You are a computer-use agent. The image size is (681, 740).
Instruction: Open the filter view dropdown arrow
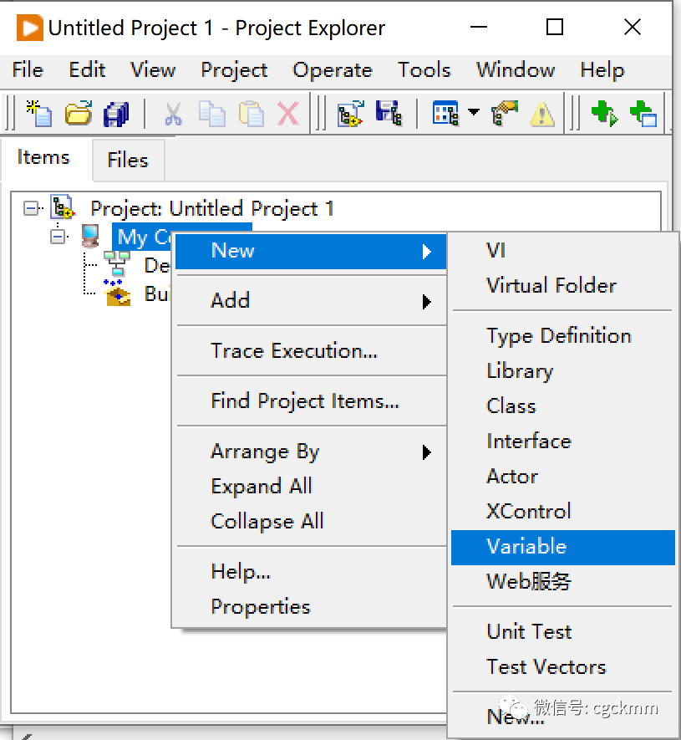474,112
